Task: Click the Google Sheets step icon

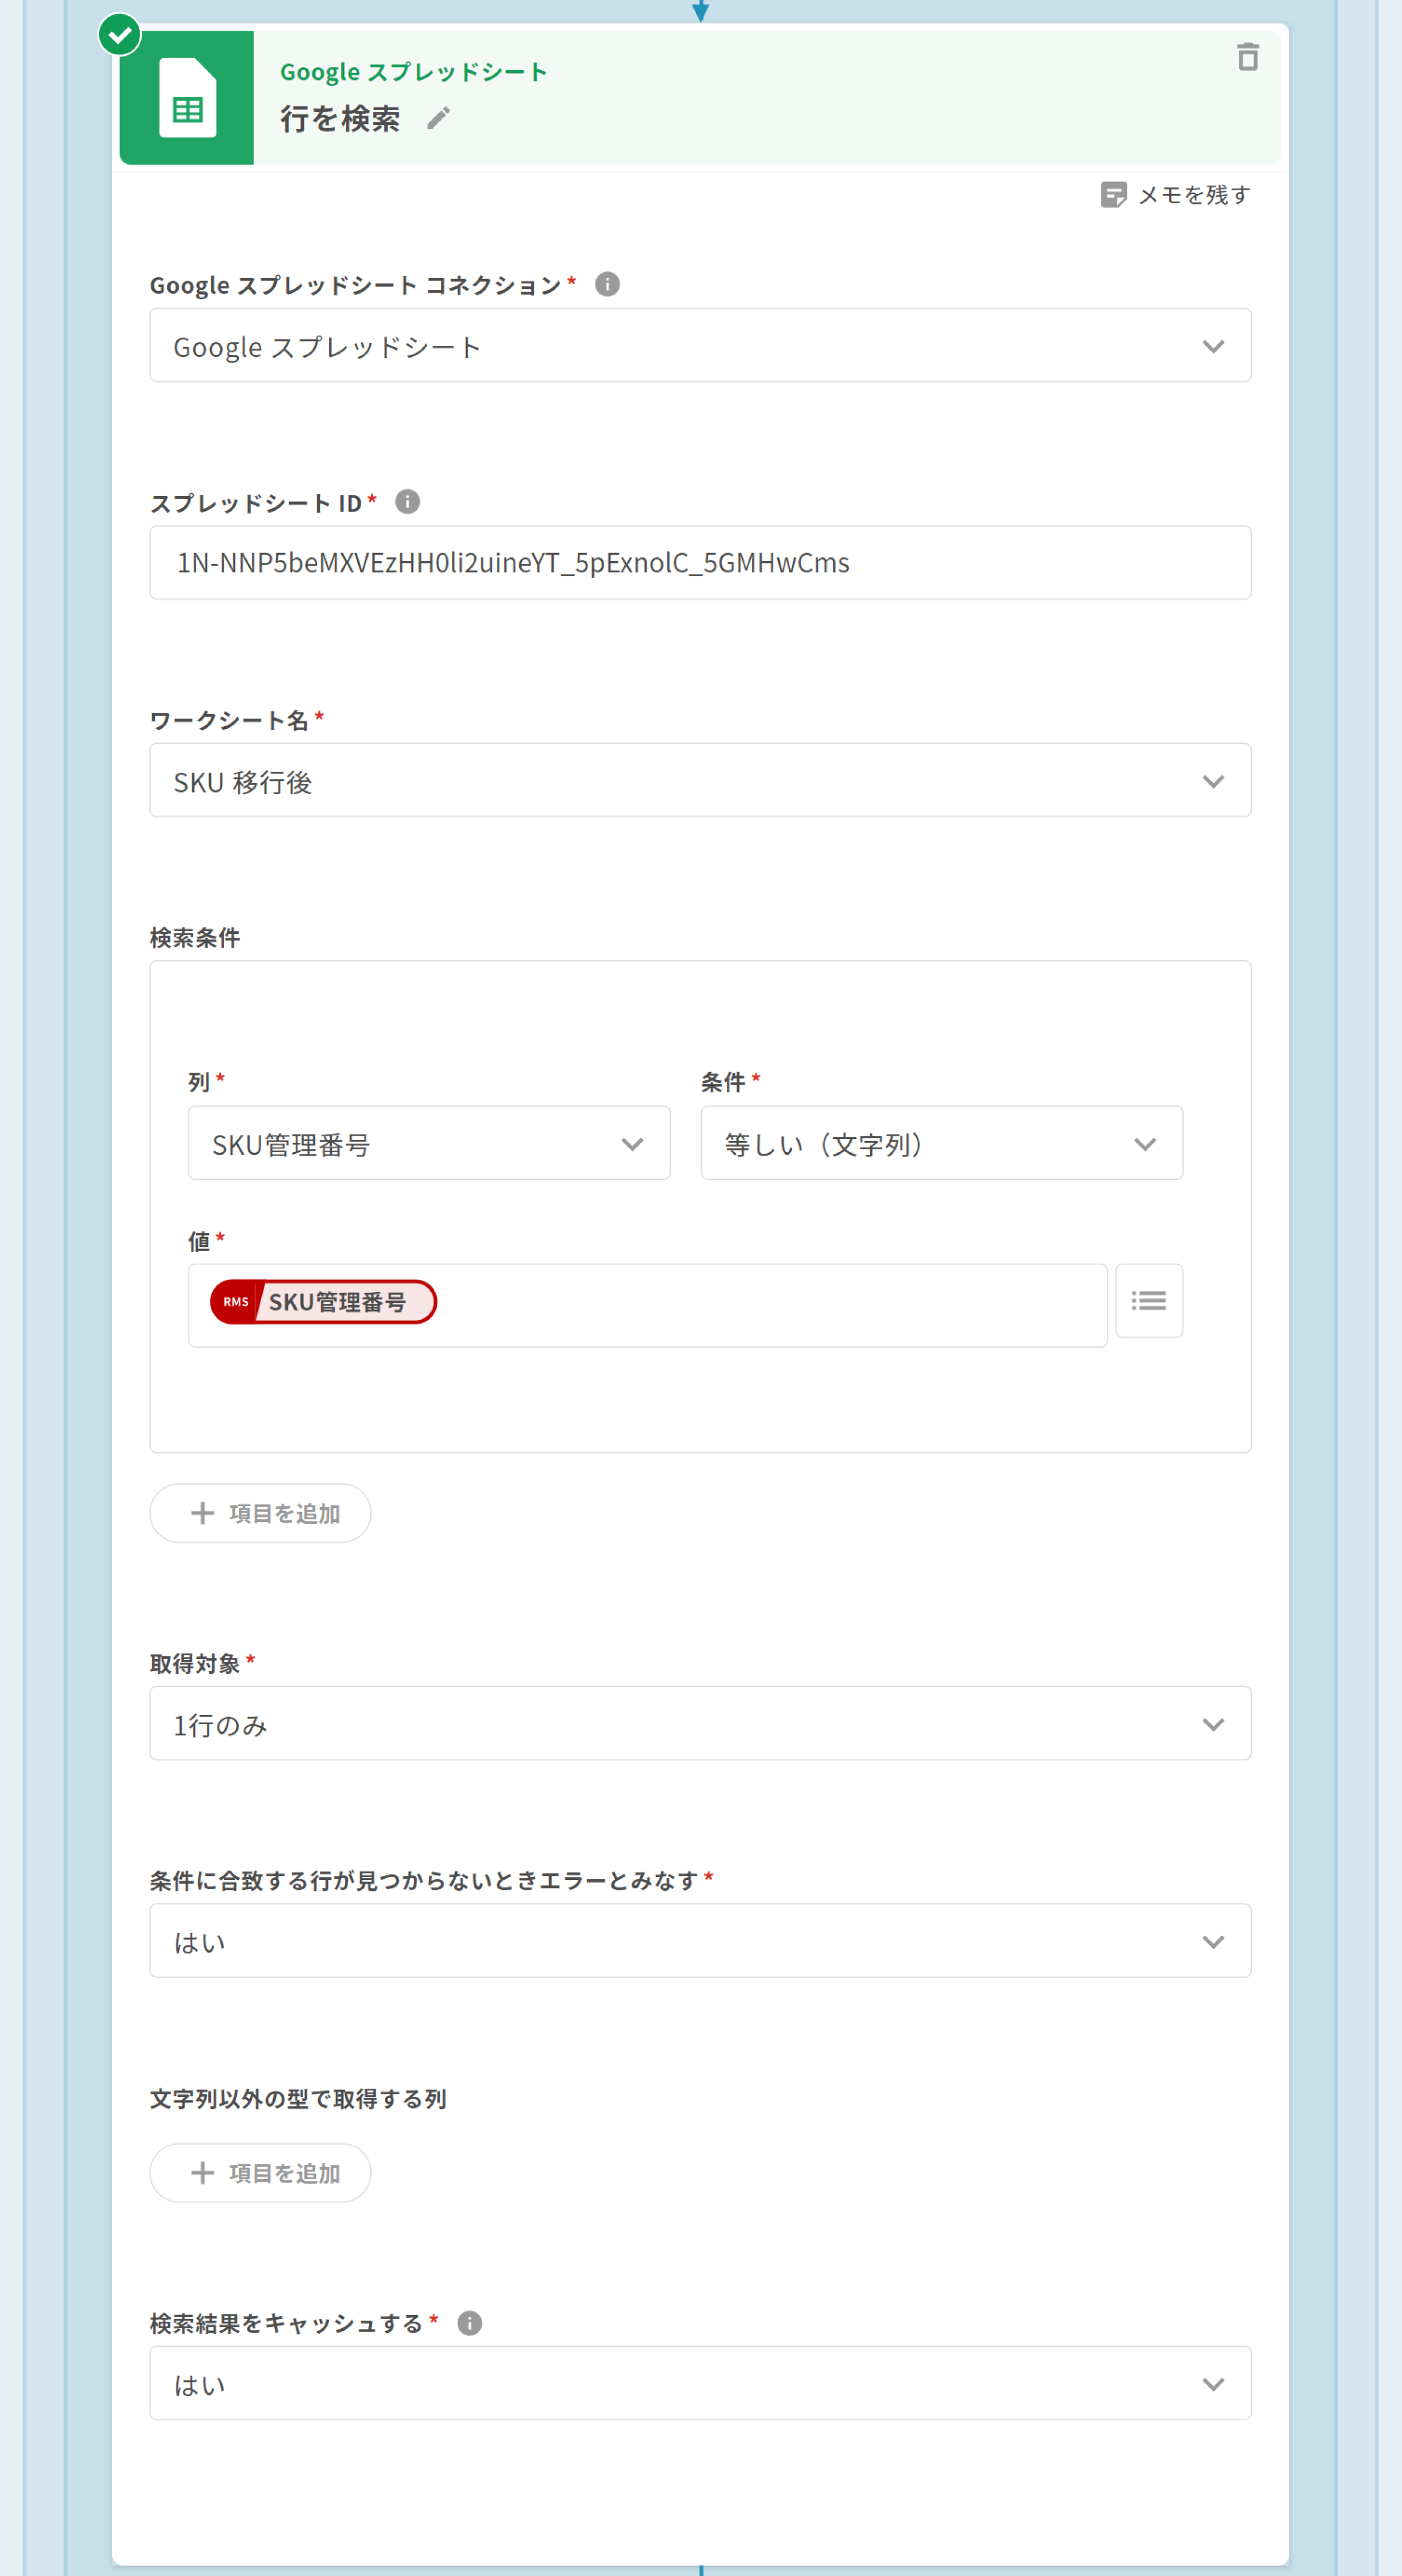Action: coord(187,98)
